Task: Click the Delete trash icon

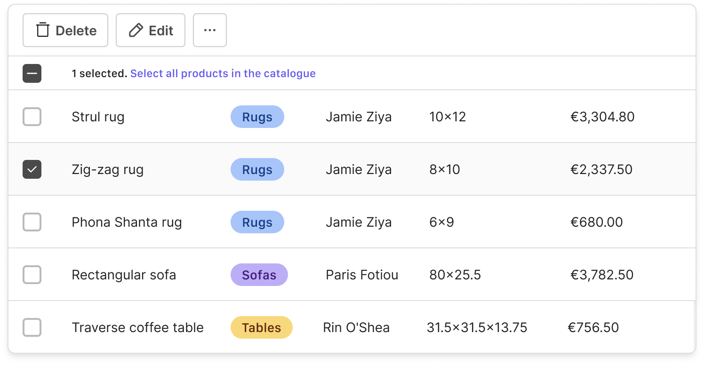Action: (43, 30)
